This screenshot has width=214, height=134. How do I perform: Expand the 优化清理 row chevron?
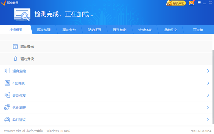[x=208, y=107]
